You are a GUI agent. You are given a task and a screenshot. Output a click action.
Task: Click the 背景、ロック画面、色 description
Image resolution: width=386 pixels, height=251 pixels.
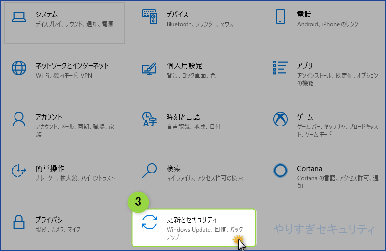191,76
